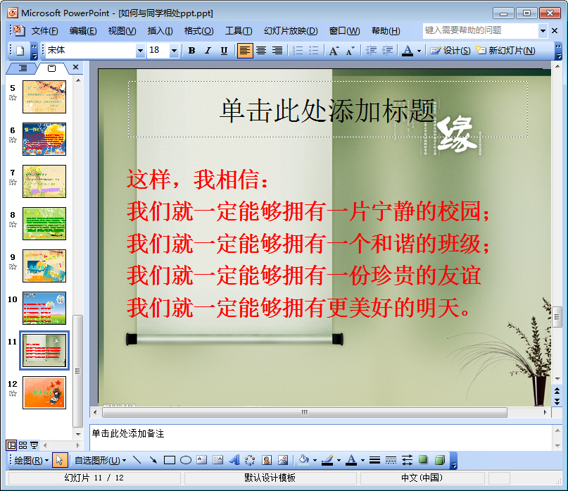Select the Oval drawing tool
Image resolution: width=568 pixels, height=491 pixels.
click(x=186, y=461)
